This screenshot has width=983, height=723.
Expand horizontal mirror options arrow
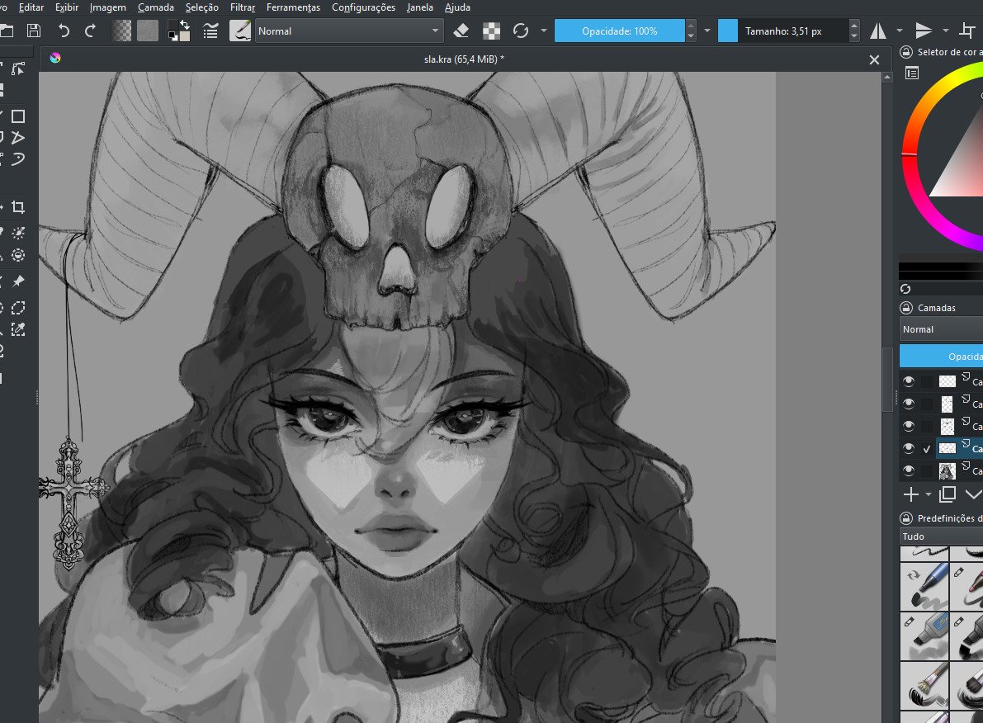900,31
